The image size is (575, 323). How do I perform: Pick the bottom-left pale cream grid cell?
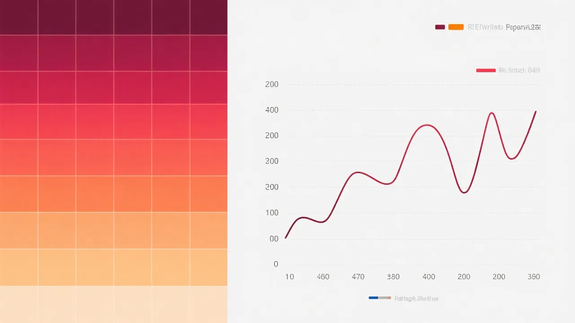18,304
